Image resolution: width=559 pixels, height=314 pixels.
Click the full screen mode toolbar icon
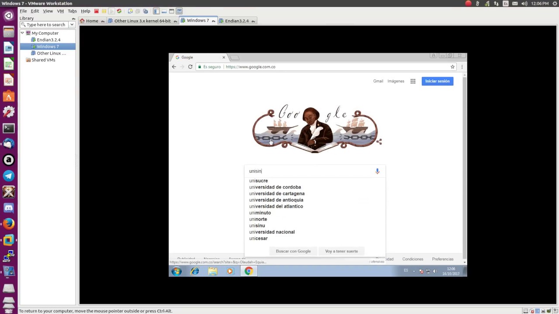click(x=172, y=11)
